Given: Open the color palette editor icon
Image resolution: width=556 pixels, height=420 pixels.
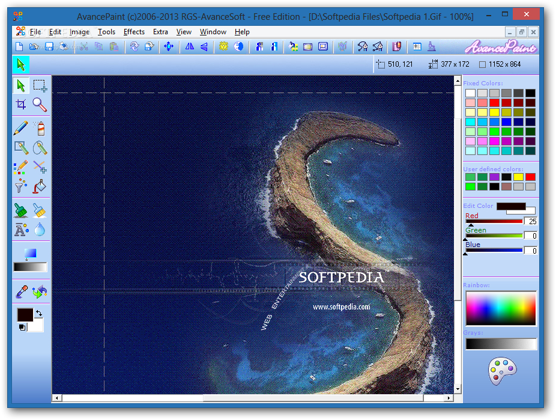Looking at the screenshot, I should [502, 371].
